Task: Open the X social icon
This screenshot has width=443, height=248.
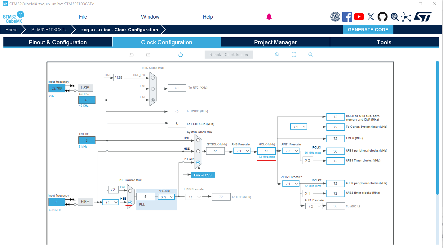Action: pos(371,17)
